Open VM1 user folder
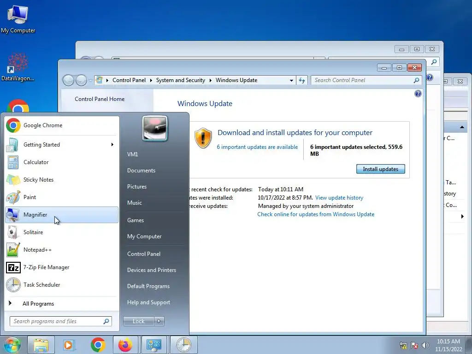Viewport: 472px width, 354px height. pos(132,154)
